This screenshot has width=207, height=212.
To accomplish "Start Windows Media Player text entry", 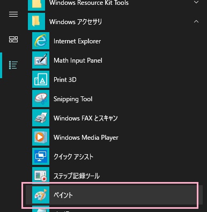I will click(x=86, y=138).
